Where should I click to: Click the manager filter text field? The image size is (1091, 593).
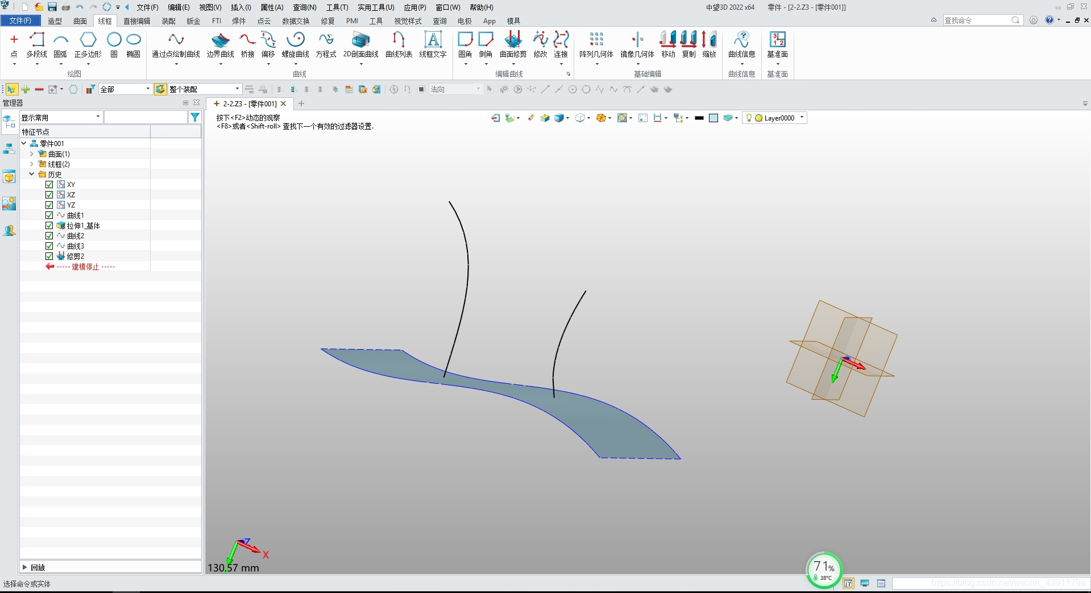(146, 117)
